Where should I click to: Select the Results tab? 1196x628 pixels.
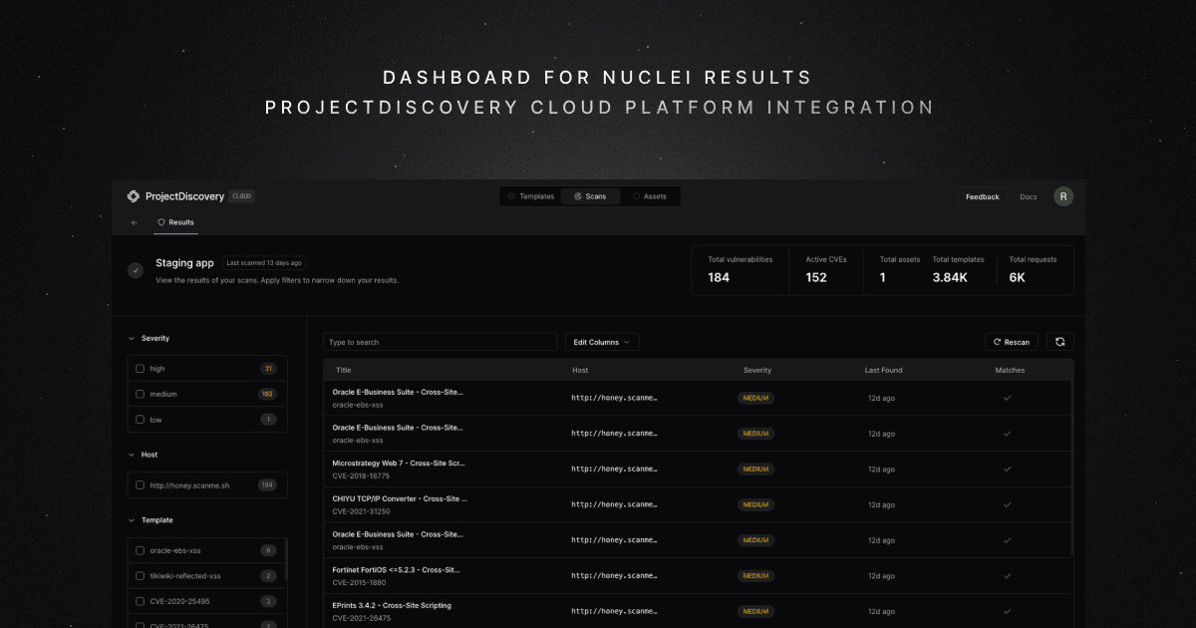[x=175, y=222]
